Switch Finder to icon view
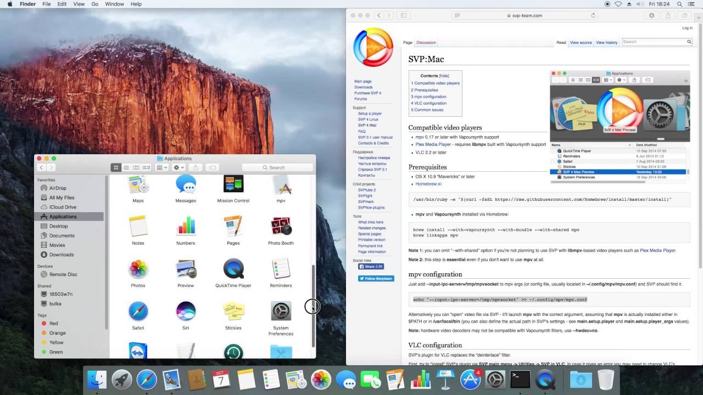This screenshot has height=395, width=703. (x=116, y=167)
